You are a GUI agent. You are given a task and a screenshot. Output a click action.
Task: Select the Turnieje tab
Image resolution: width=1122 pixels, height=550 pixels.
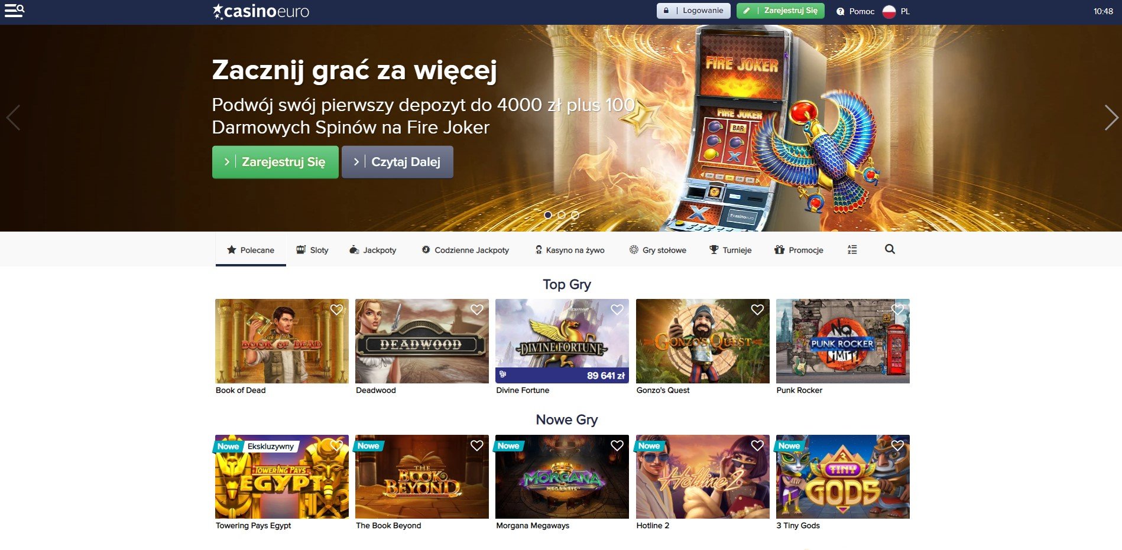[731, 250]
